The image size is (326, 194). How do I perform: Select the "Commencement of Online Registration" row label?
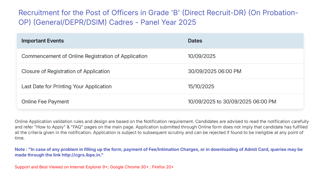point(84,56)
